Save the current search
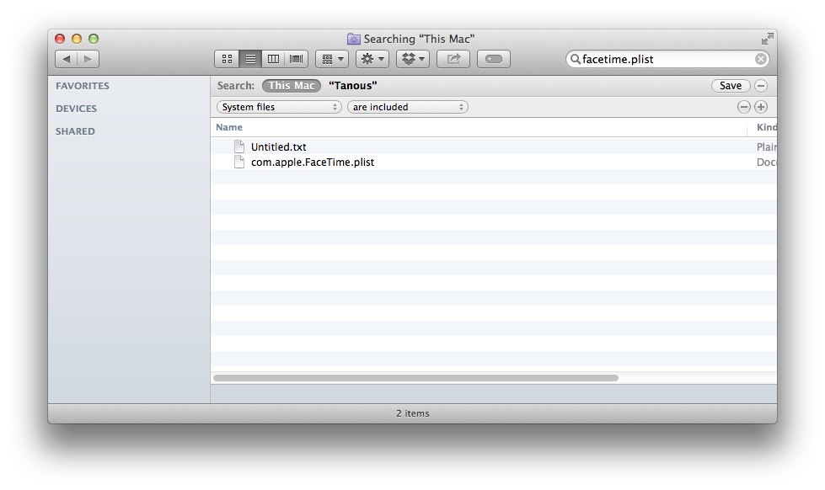 (x=731, y=86)
